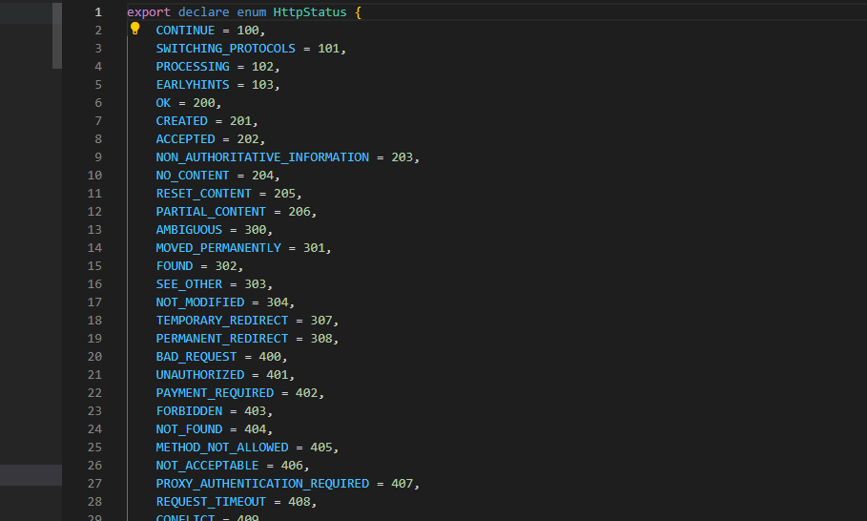
Task: Click the HttpStatus enum name
Action: click(x=310, y=12)
